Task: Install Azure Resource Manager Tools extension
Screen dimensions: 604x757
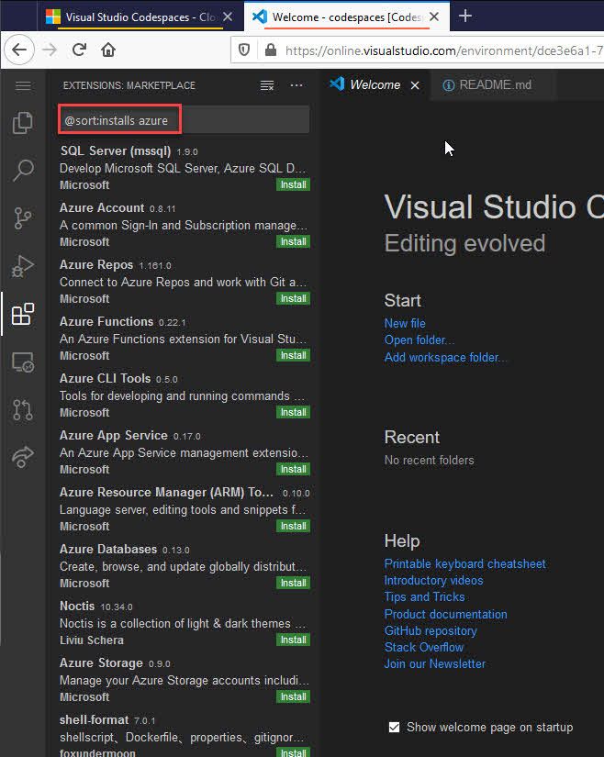Action: 293,527
